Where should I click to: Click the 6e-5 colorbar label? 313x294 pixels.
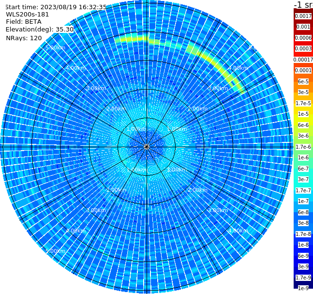pyautogui.click(x=303, y=81)
